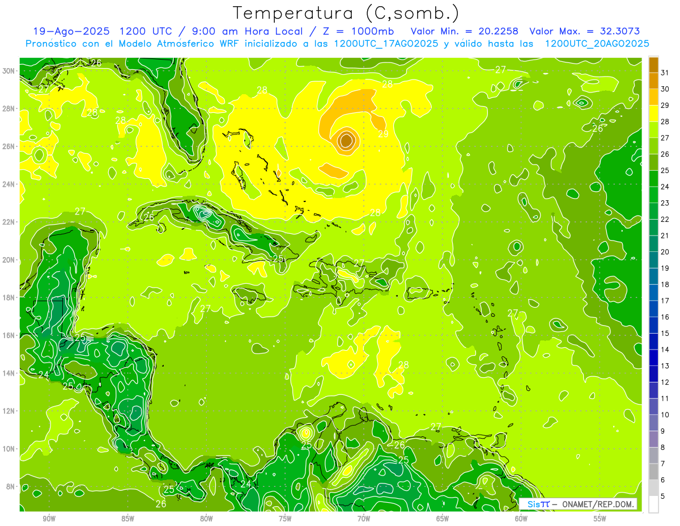
Task: Click the "SisTT - ONAMET/REP.DOM." logo box
Action: [x=578, y=504]
